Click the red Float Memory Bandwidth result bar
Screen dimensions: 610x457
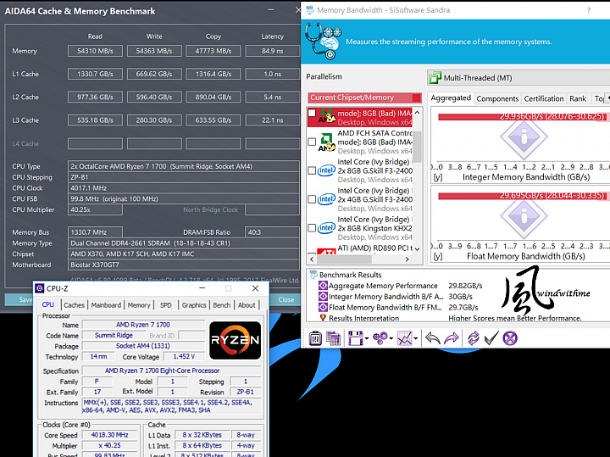tap(522, 195)
